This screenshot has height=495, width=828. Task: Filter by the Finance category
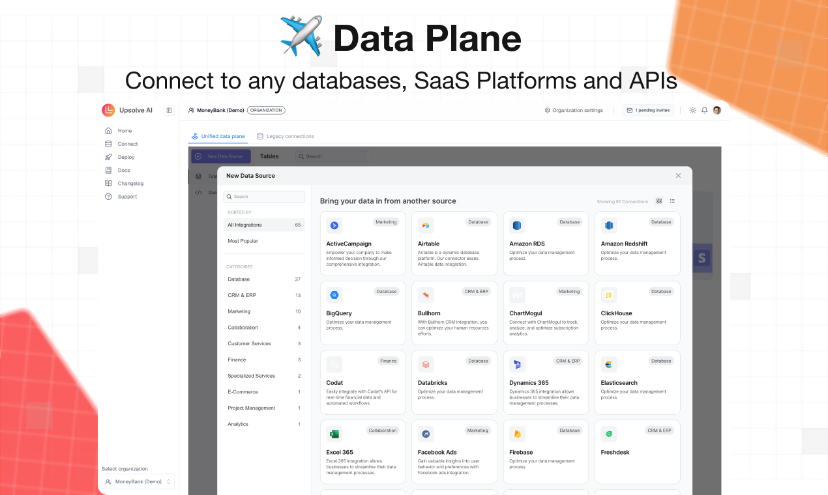(x=264, y=360)
